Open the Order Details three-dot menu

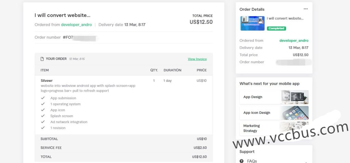tap(306, 9)
